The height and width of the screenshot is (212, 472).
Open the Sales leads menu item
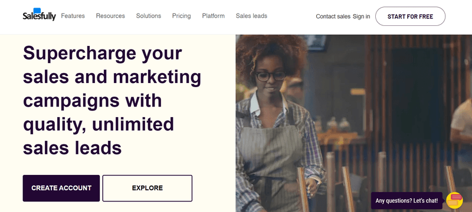click(251, 16)
